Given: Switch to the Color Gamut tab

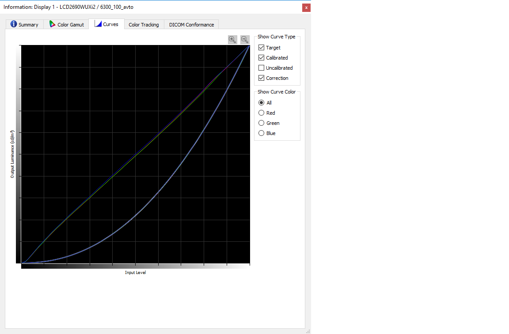Looking at the screenshot, I should (66, 24).
